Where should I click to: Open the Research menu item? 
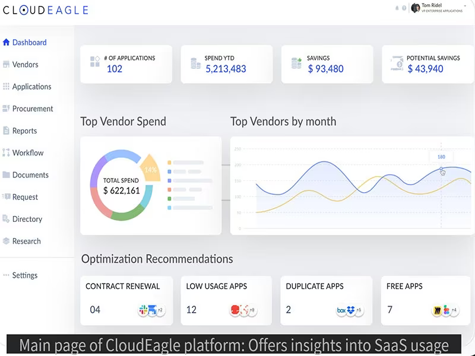click(x=26, y=241)
